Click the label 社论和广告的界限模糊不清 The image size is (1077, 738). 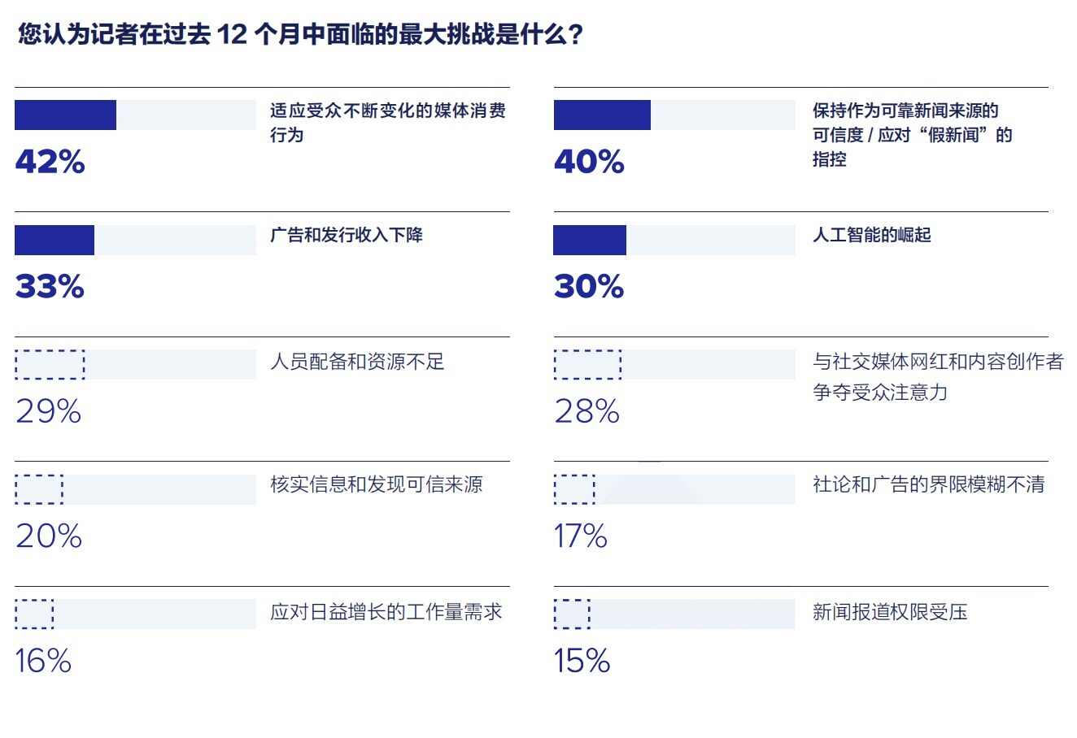(x=928, y=485)
